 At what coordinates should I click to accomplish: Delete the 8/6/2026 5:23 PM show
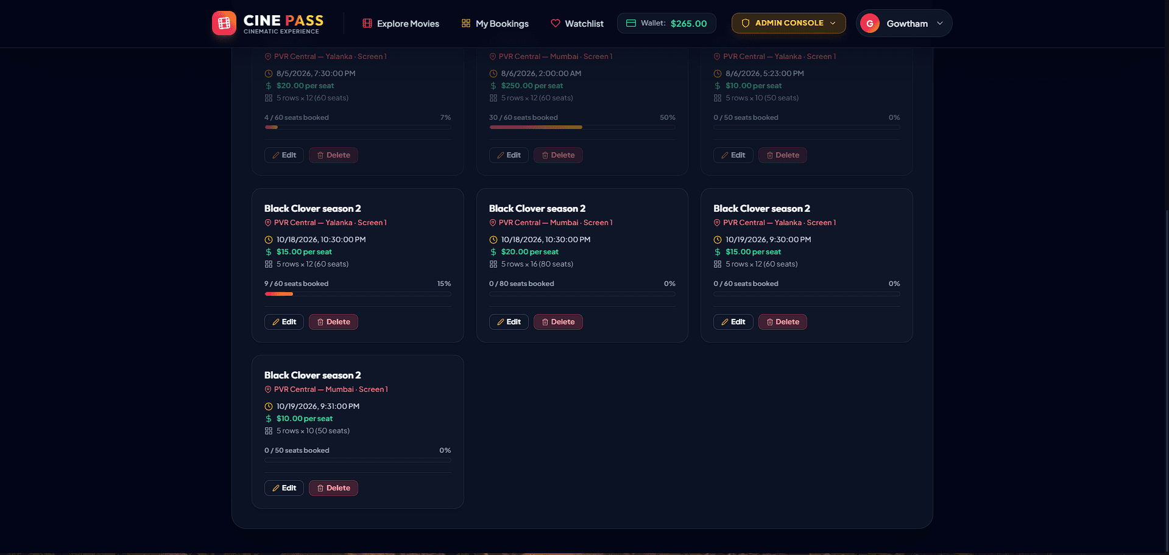(783, 155)
